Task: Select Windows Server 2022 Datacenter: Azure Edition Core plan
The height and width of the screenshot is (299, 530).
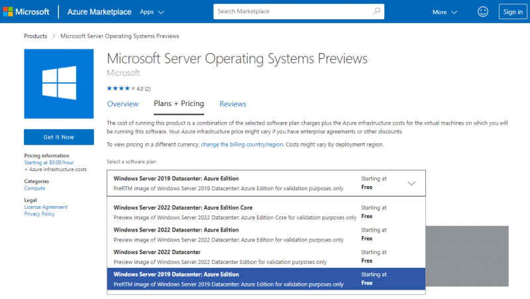Action: pos(266,212)
